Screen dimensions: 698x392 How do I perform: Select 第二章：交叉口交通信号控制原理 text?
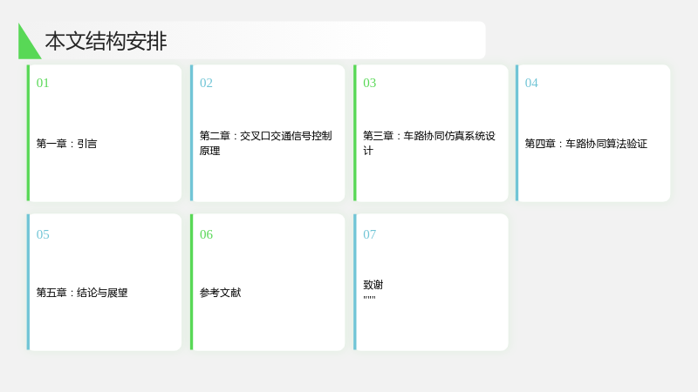pyautogui.click(x=266, y=143)
